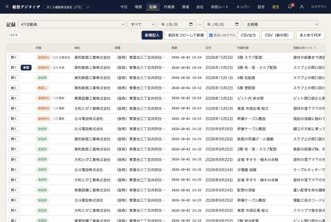The image size is (331, 222).
Task: Open the hamburger menu beside 帳票デジタイザ
Action: point(7,7)
